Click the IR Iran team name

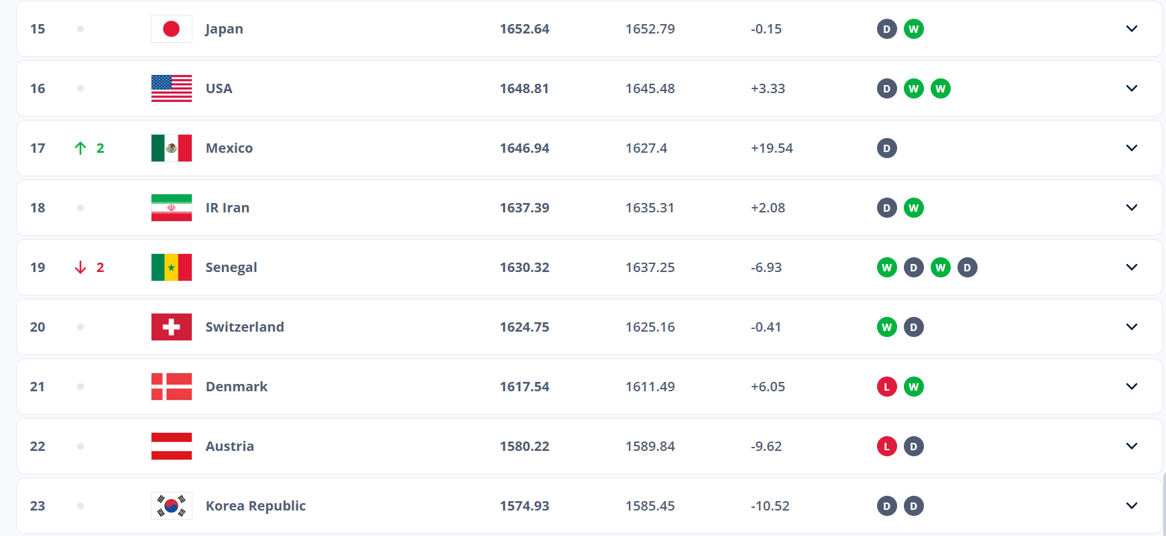tap(227, 208)
